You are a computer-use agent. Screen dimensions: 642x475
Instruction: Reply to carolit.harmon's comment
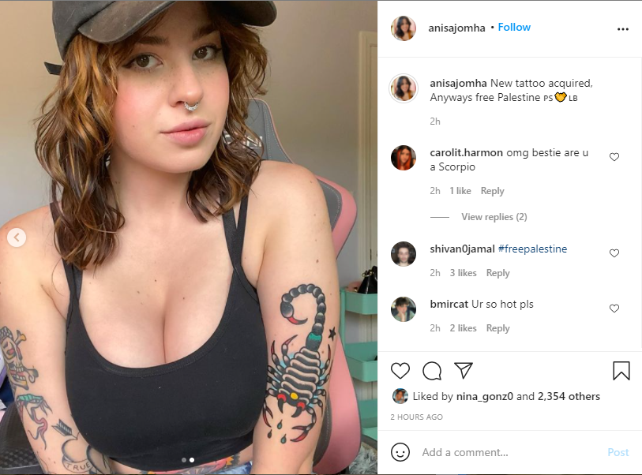492,191
